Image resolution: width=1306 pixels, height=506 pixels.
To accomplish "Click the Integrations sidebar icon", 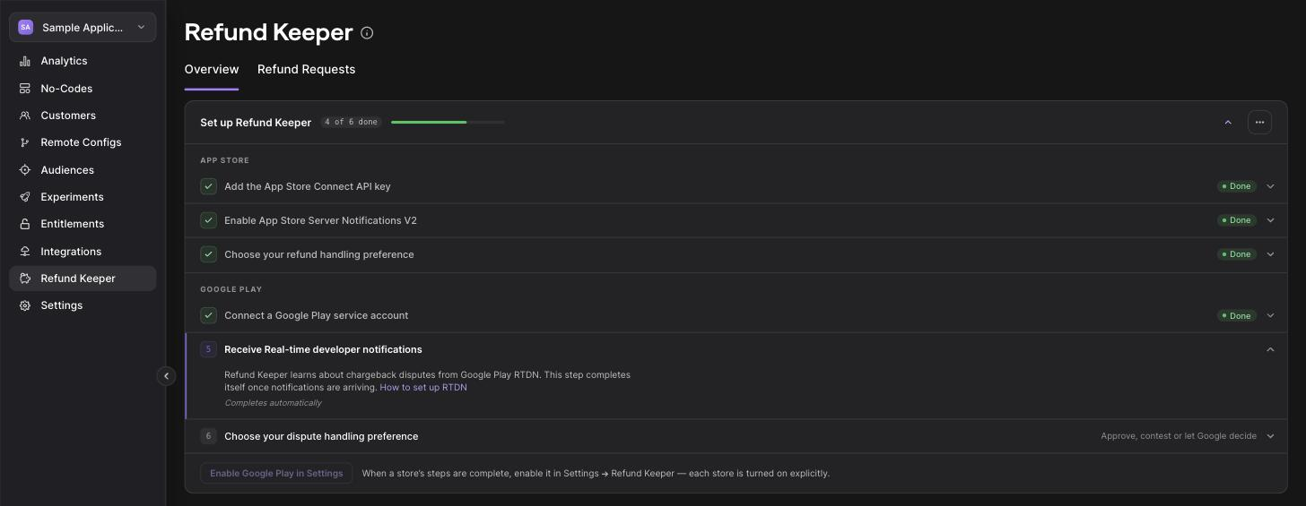I will (25, 252).
